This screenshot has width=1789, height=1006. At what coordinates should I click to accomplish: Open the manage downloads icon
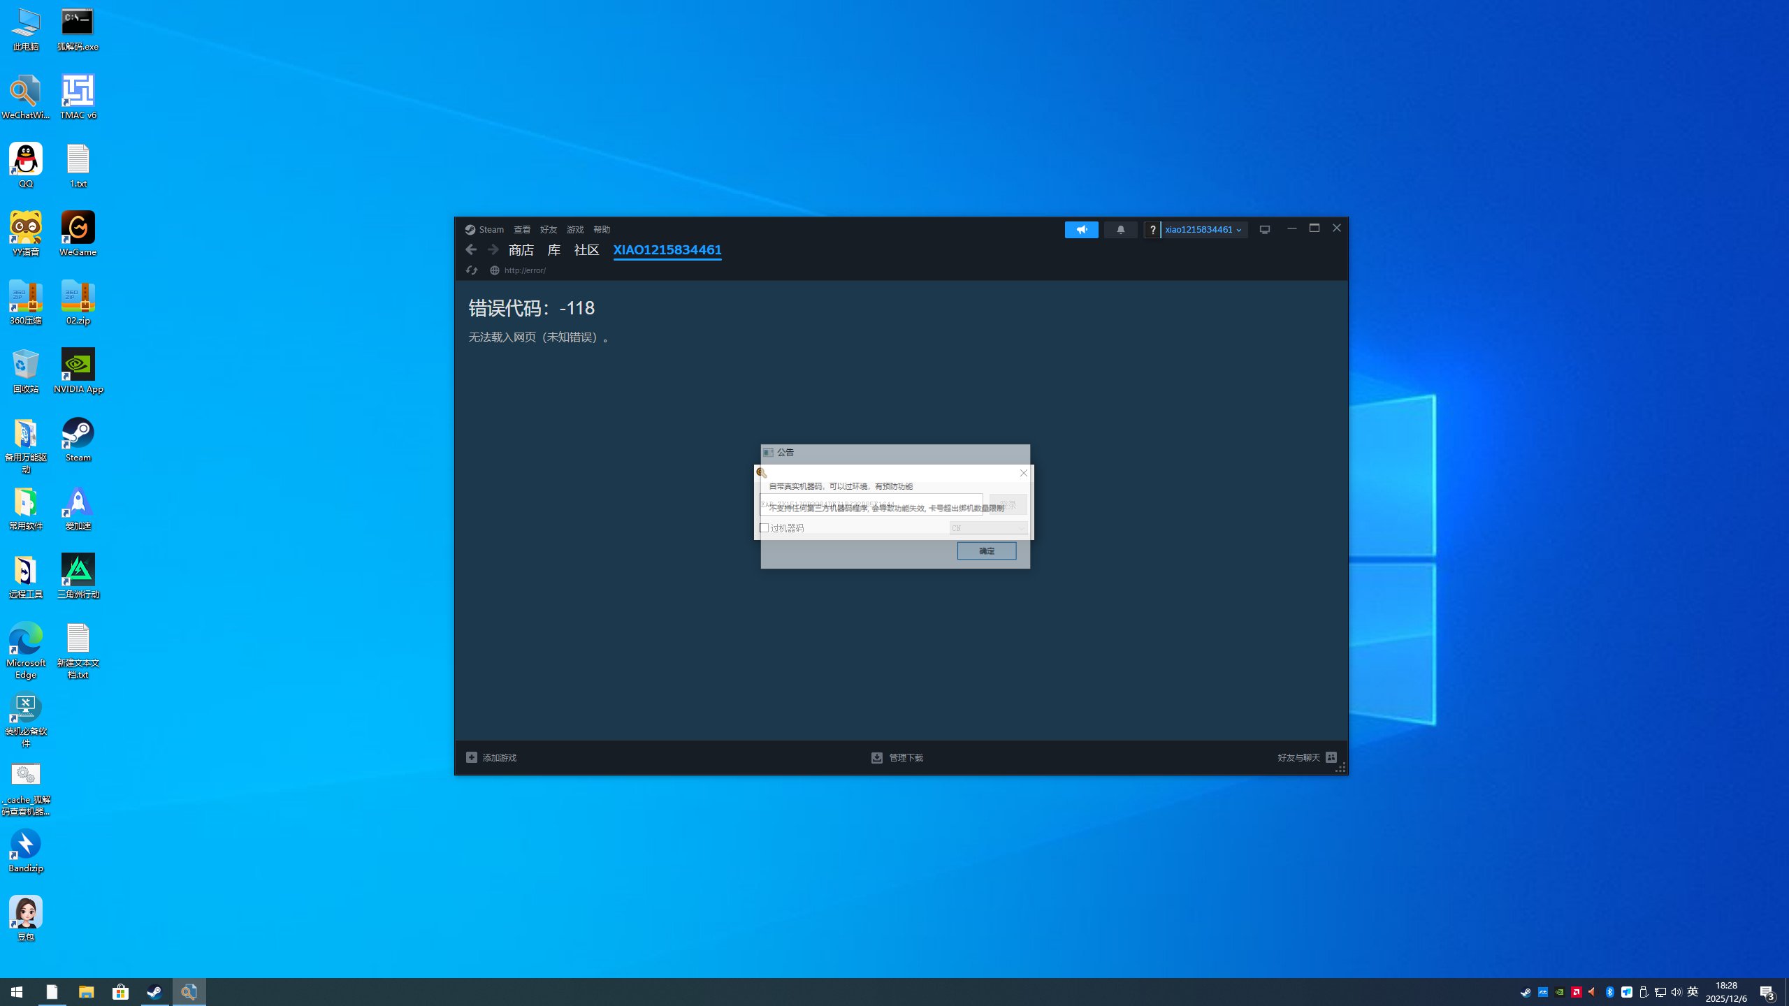coord(876,757)
